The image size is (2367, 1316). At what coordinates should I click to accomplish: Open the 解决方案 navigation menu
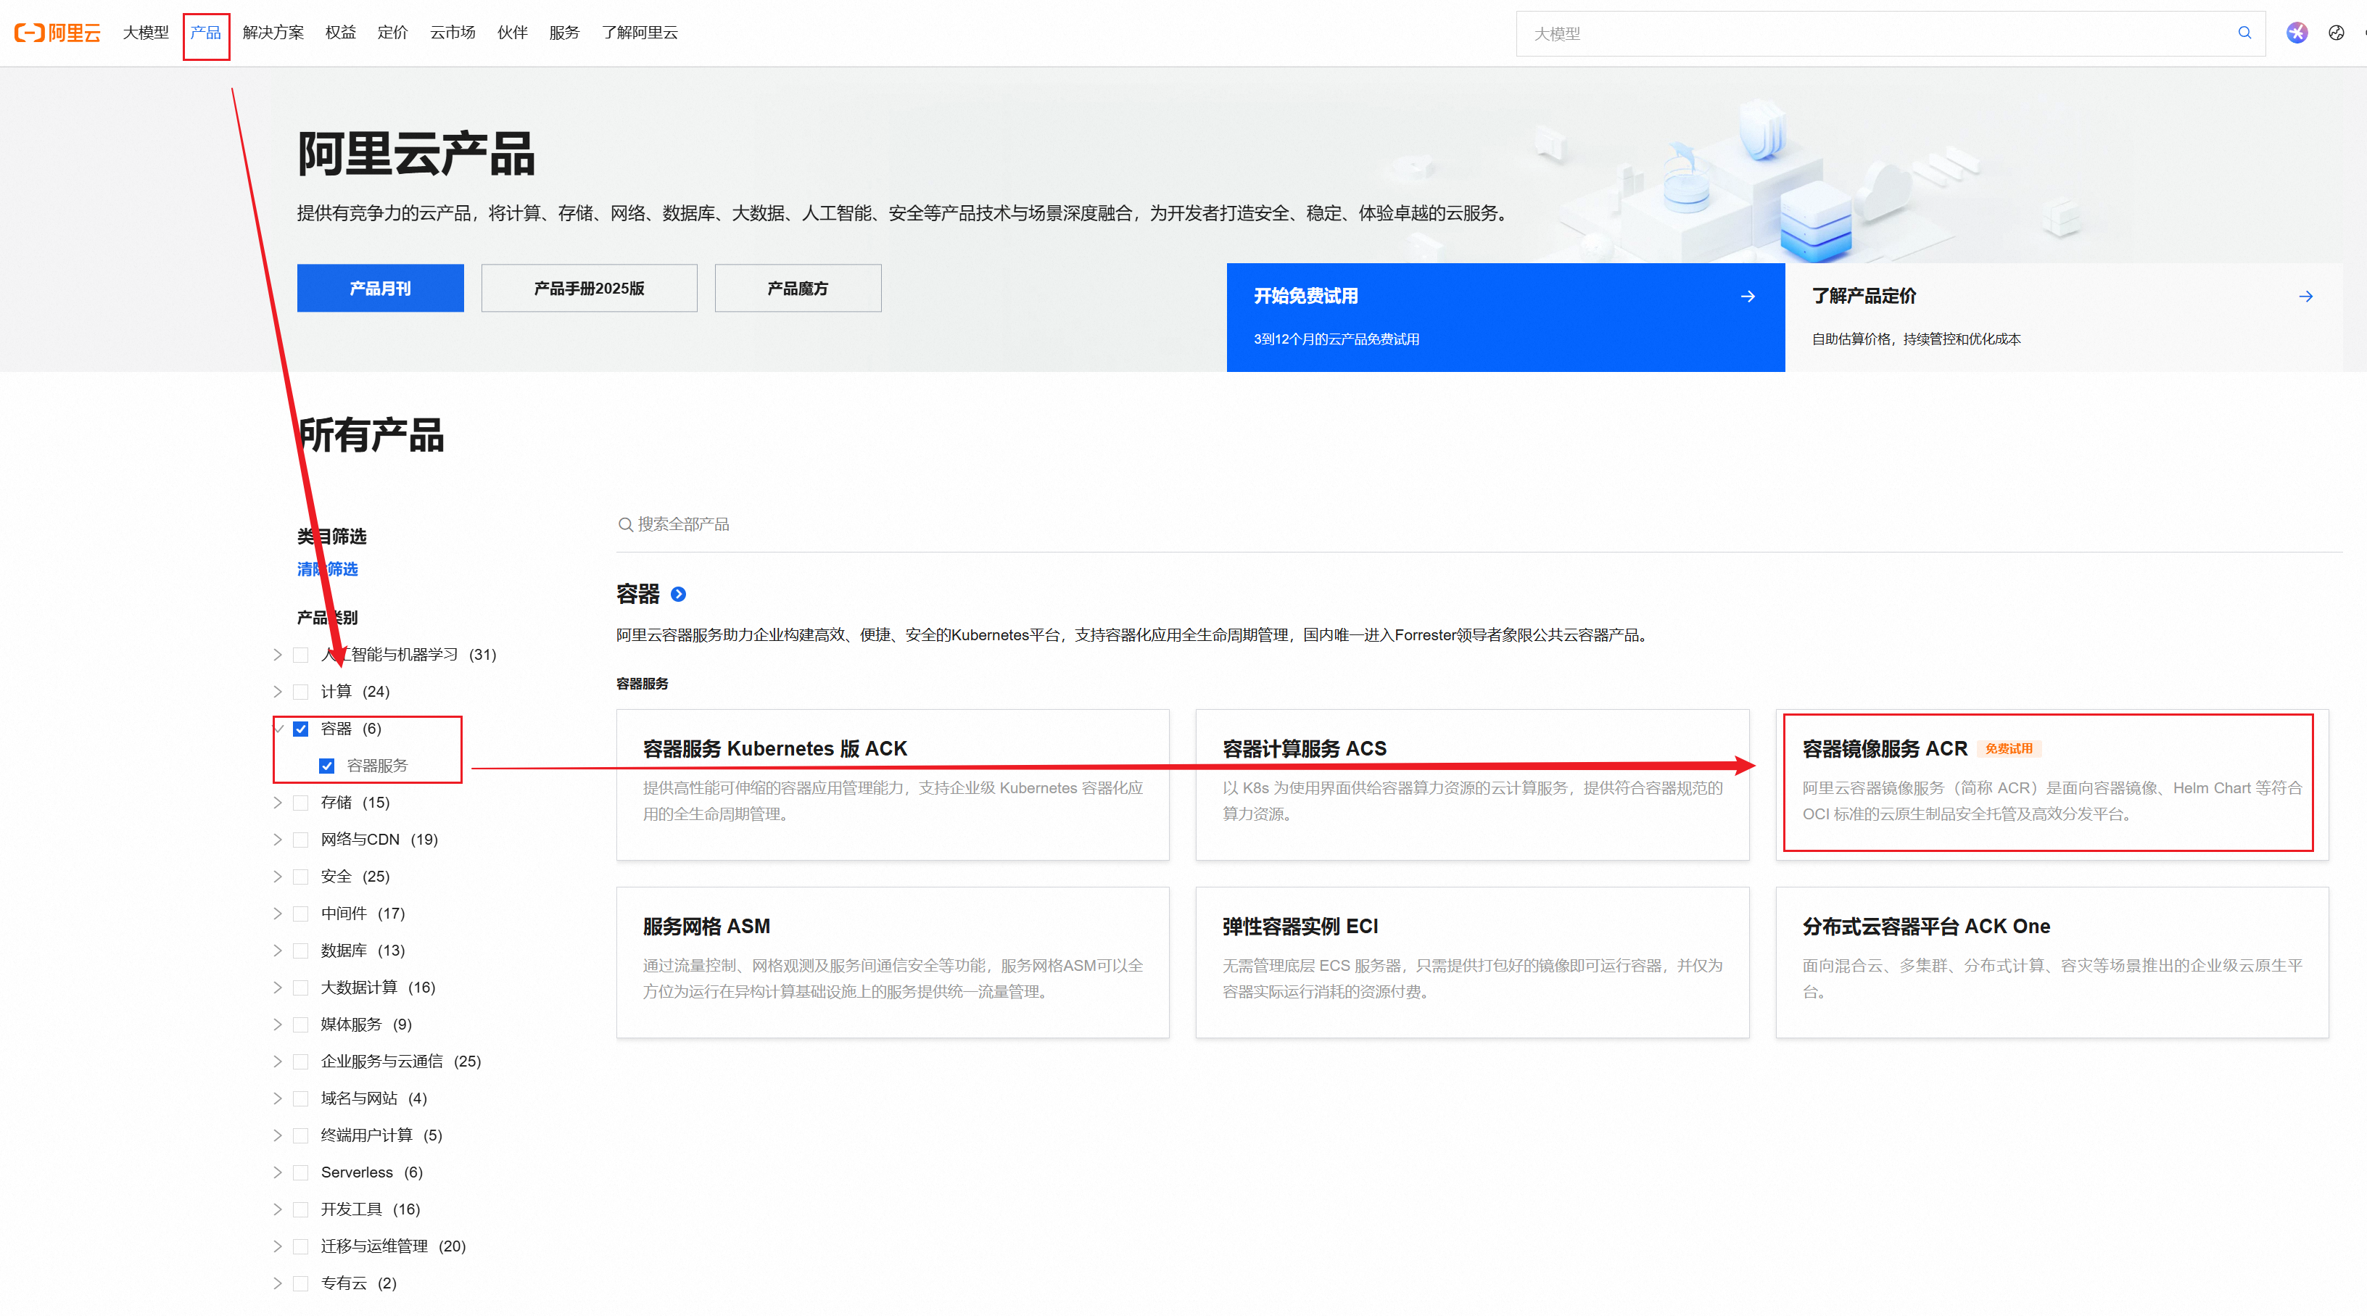(x=273, y=33)
